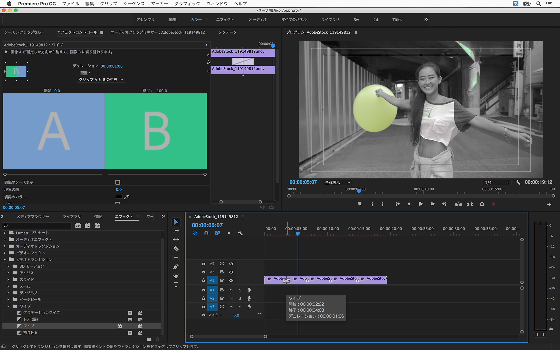Select the Hand tool
560x350 pixels.
[176, 276]
